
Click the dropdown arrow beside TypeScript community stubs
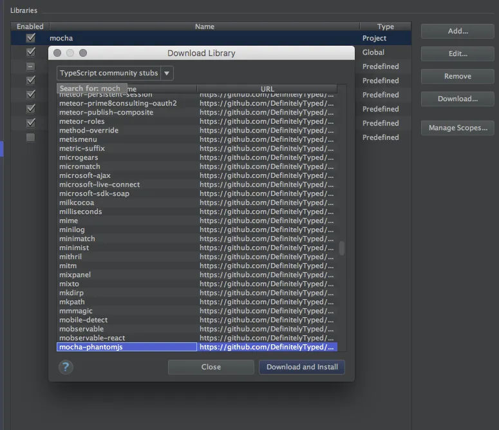click(167, 73)
